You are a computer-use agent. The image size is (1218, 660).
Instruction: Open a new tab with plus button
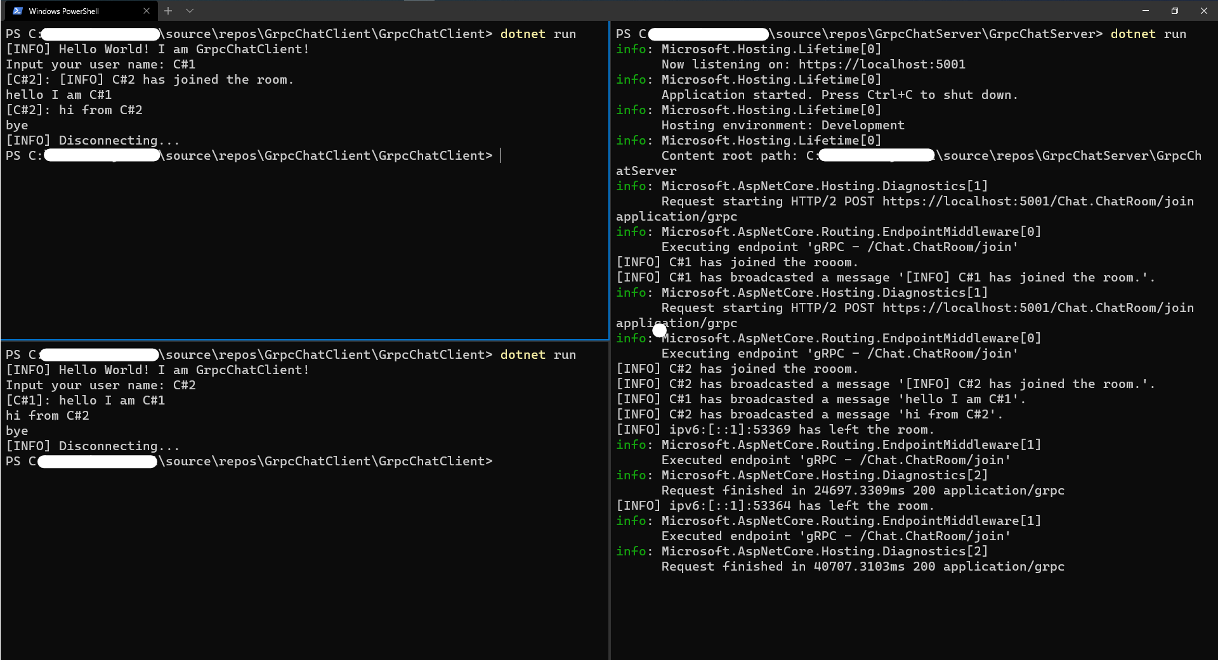click(168, 11)
